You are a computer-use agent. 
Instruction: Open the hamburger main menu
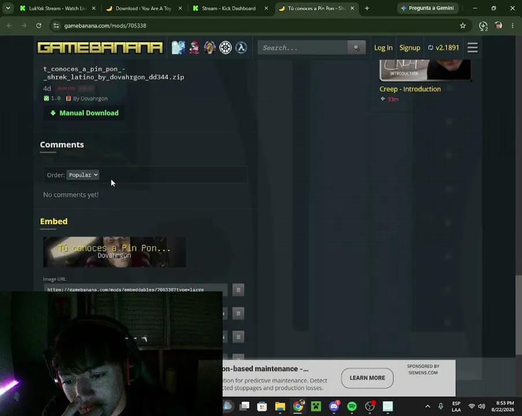[472, 47]
